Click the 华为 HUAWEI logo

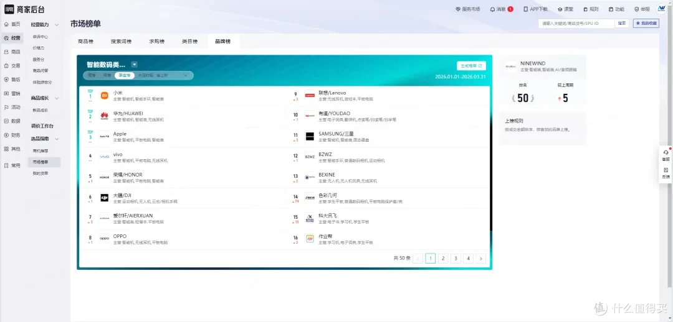click(104, 116)
